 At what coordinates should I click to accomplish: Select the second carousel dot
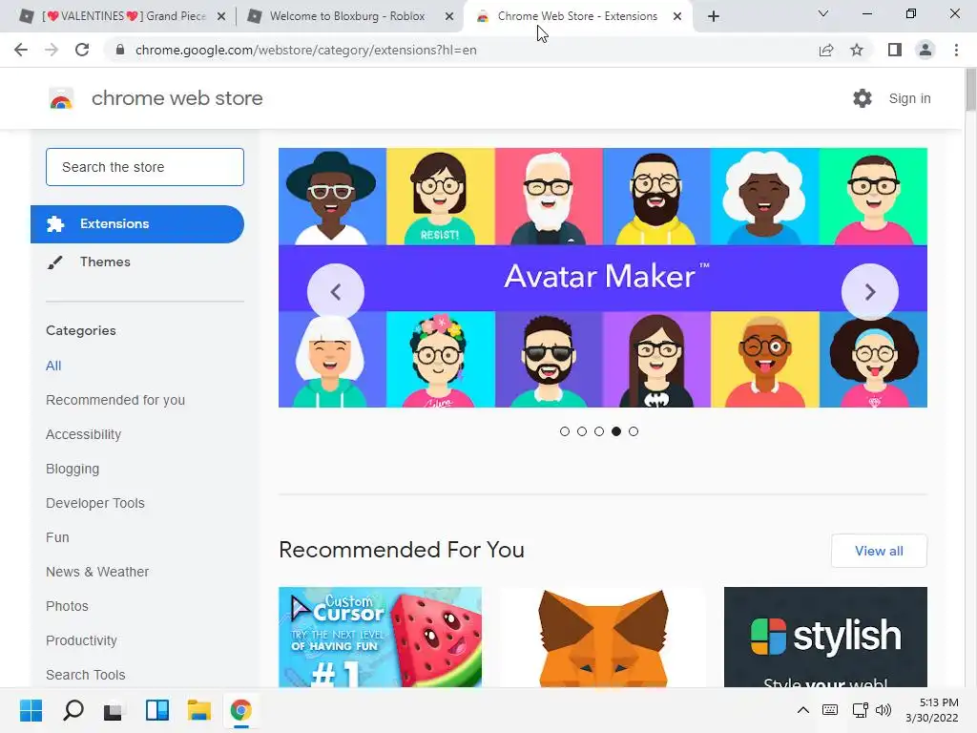(x=582, y=431)
